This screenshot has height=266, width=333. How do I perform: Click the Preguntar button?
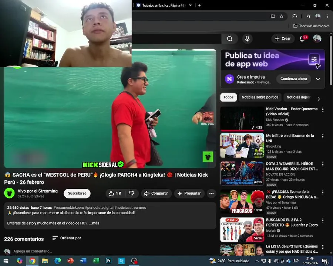(x=189, y=194)
